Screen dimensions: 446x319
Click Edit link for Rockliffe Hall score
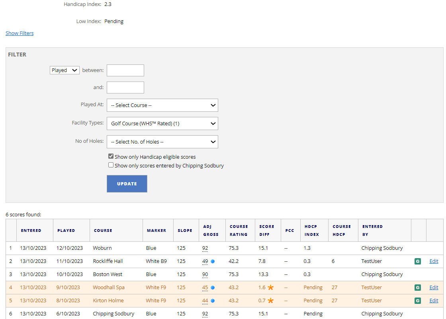click(x=434, y=261)
